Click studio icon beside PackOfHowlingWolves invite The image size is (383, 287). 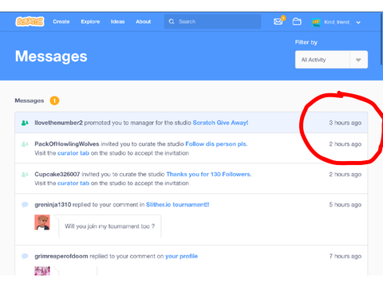coord(25,144)
